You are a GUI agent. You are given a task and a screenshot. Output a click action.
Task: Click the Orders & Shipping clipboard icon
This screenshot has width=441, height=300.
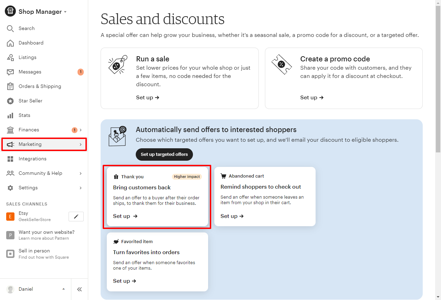coord(10,86)
